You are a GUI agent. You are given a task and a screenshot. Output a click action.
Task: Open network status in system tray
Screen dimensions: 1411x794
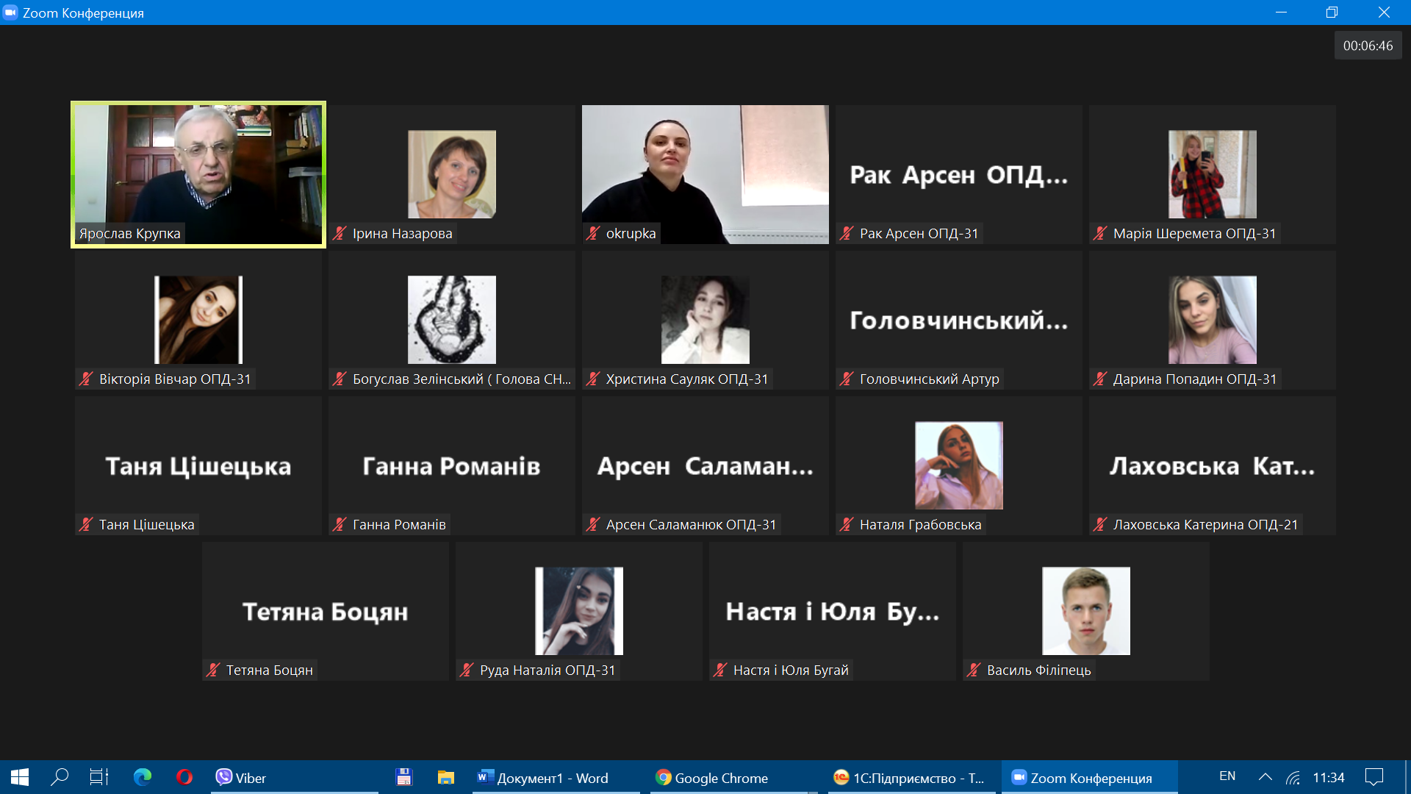(x=1293, y=777)
